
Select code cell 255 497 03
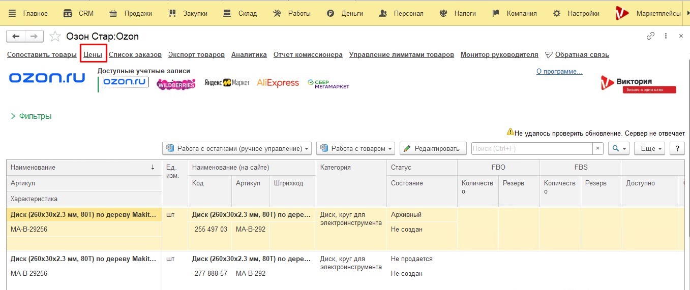(210, 230)
